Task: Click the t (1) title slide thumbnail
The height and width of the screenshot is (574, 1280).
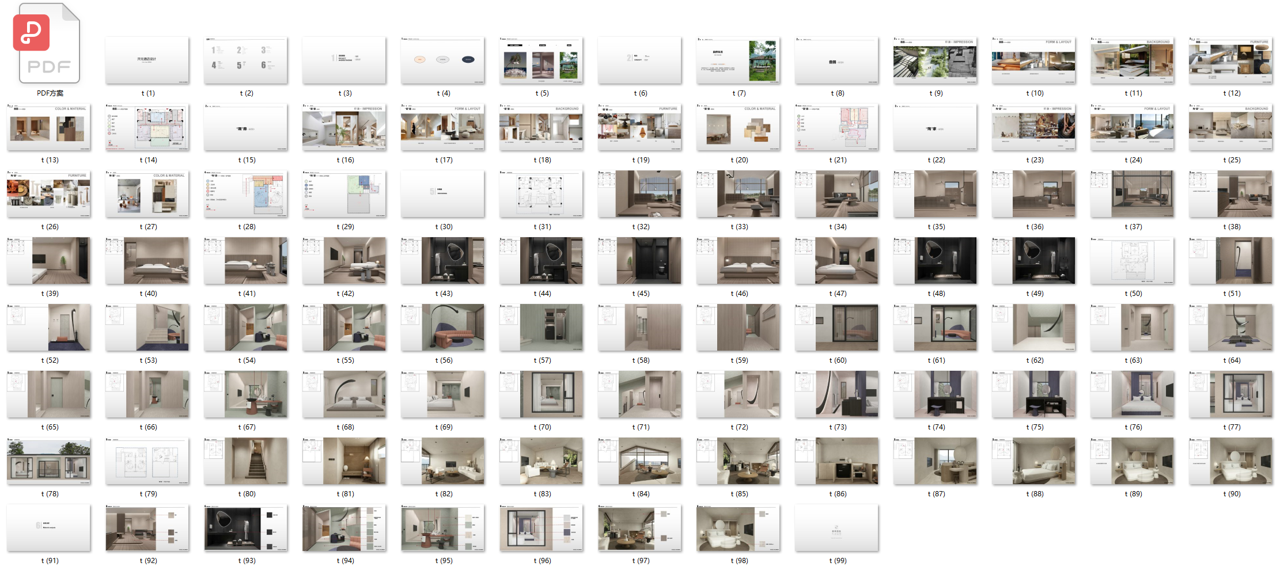Action: [x=147, y=60]
